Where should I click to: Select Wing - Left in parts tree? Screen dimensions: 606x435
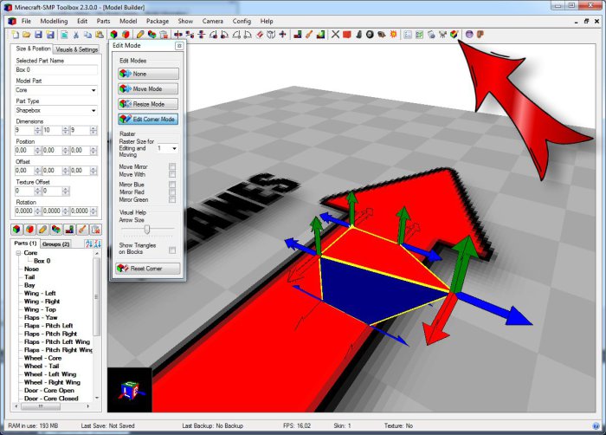(x=40, y=293)
